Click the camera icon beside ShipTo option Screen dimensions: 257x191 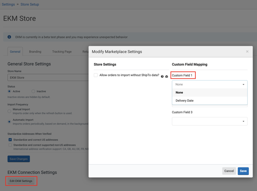166,77
